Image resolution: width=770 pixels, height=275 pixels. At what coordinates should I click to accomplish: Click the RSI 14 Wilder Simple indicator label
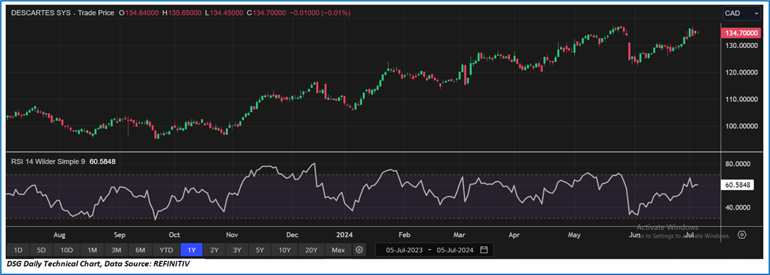pyautogui.click(x=48, y=161)
